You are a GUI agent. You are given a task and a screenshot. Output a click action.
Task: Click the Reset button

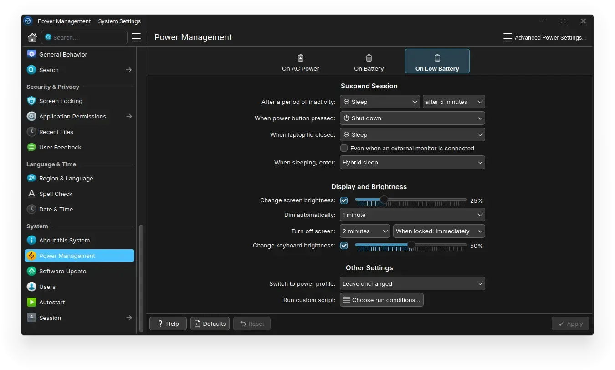pos(252,324)
